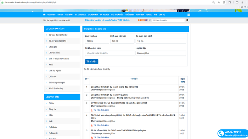Click the shield icon in browser toolbar
Screen dimensions: 248x139
tap(224, 2)
